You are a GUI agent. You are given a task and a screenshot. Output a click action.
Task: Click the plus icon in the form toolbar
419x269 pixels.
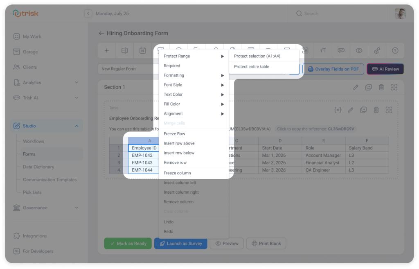106,50
